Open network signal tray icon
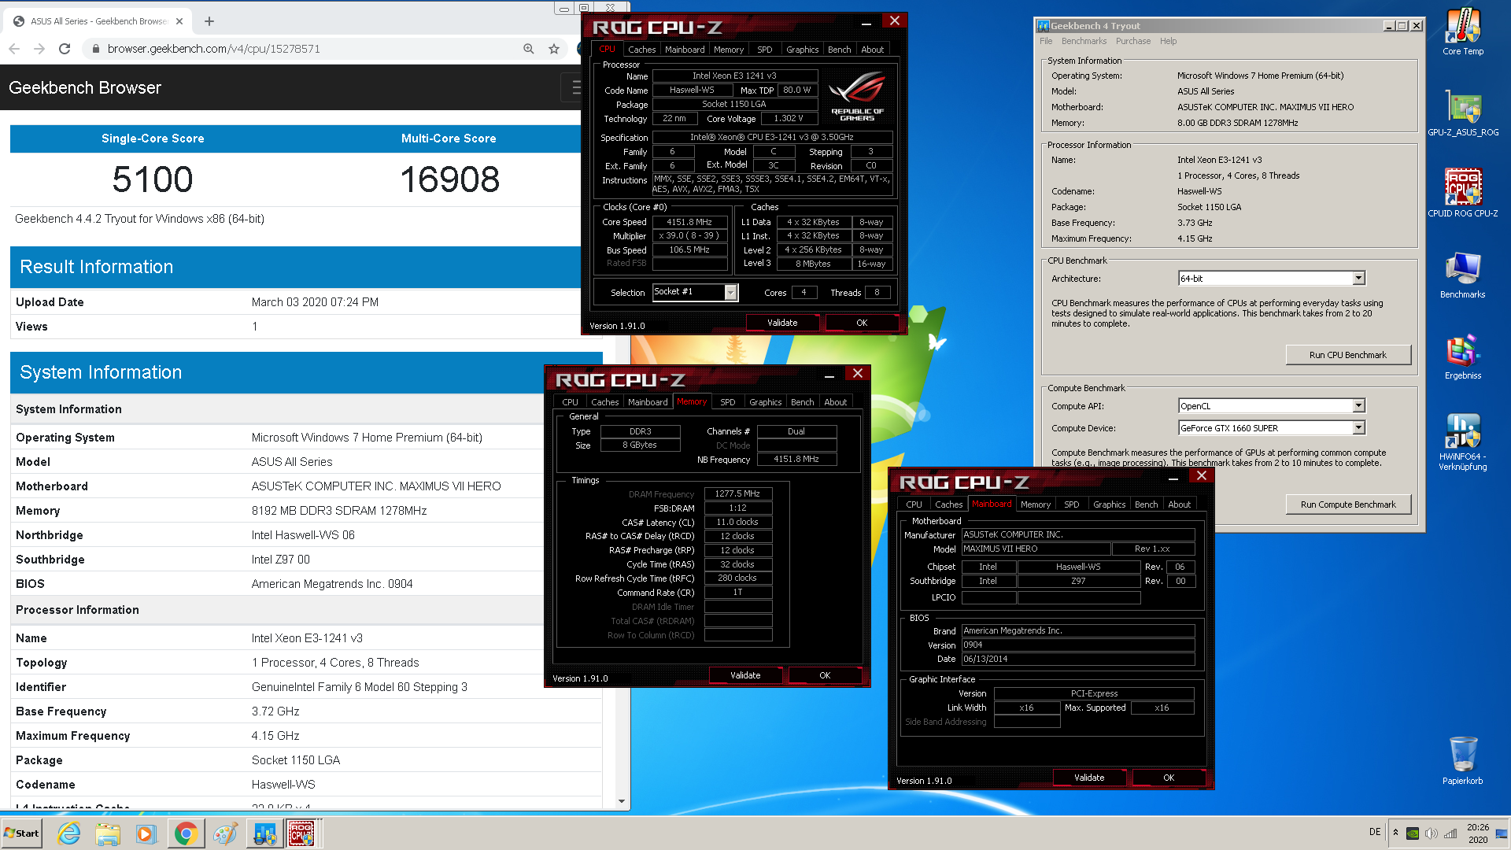 tap(1450, 833)
